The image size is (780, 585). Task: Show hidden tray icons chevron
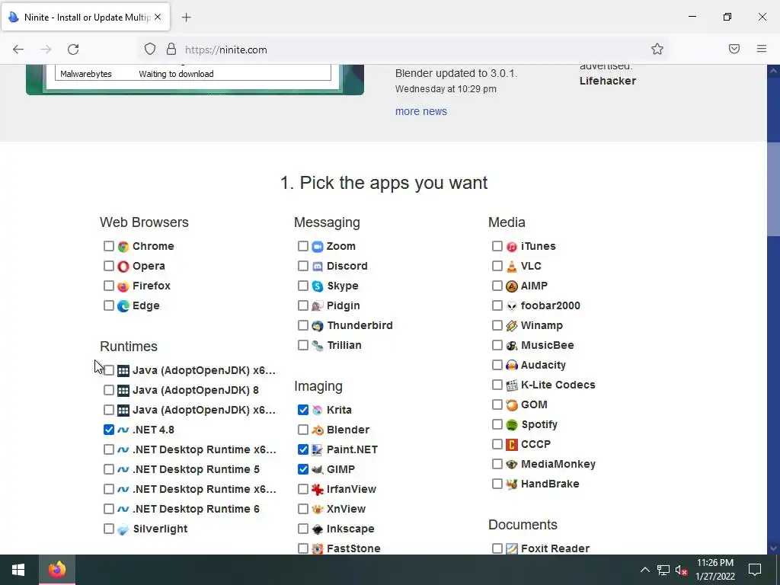644,570
